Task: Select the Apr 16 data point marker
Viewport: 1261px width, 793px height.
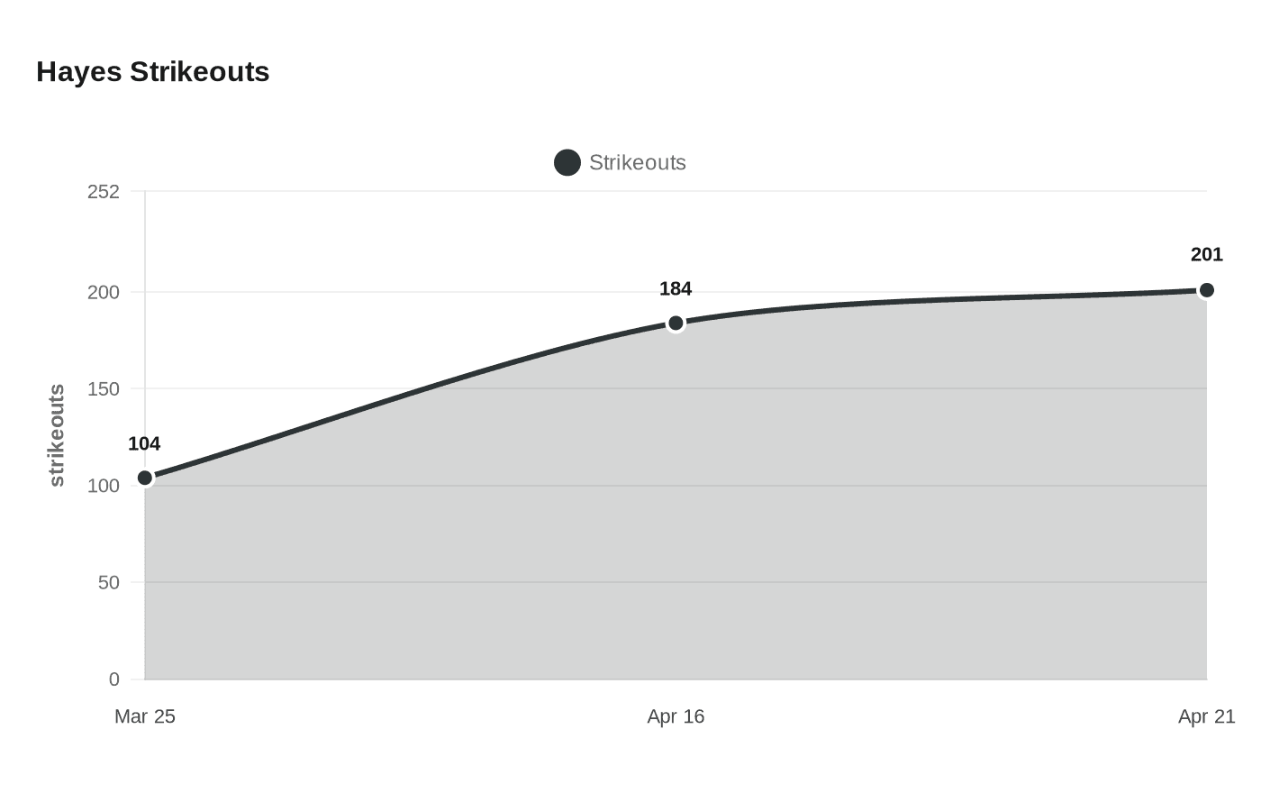Action: tap(676, 323)
